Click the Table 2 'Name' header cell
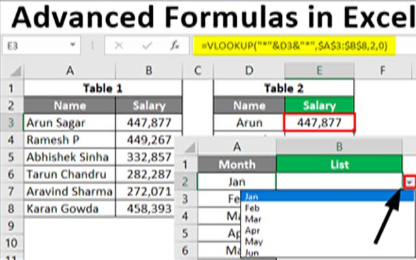416x260 pixels. (249, 105)
